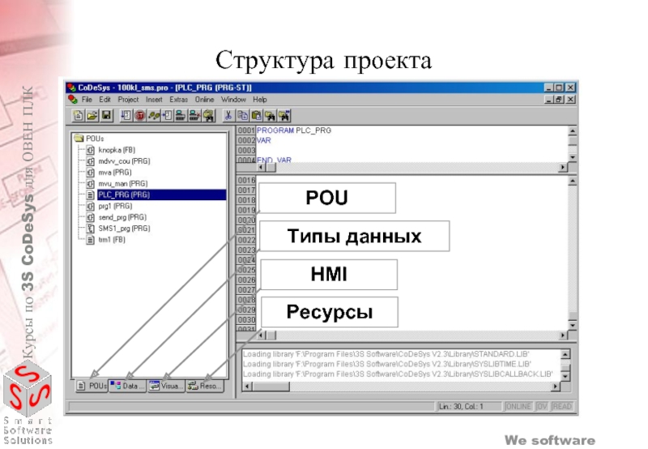Click the code editor scroll-down arrow
The height and width of the screenshot is (449, 648).
pos(573,325)
